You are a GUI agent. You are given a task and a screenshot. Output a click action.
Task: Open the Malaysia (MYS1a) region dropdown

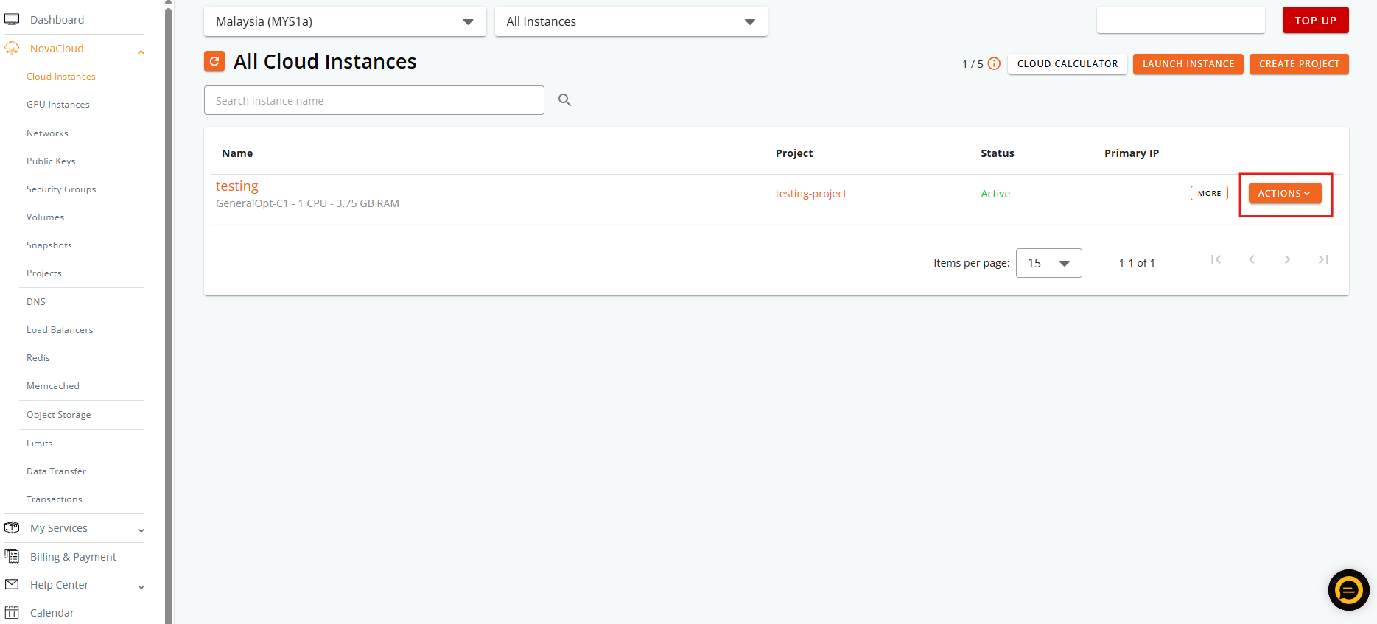point(345,21)
